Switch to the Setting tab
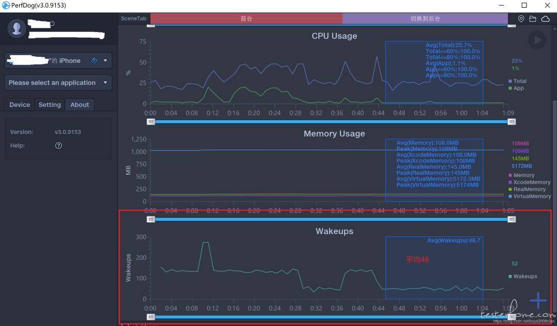Viewport: 557px width, 326px height. 50,105
